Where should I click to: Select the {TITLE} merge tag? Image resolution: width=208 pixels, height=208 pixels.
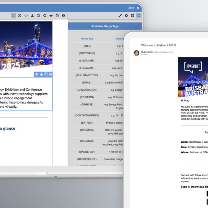tap(87, 46)
